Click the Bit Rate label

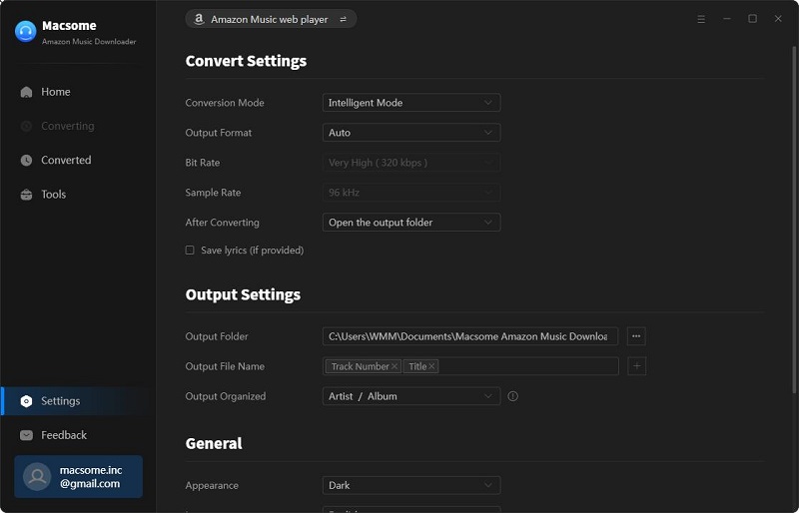point(203,163)
